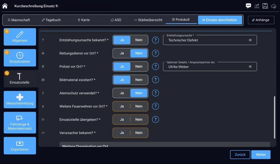Open the Allgemein section

pos(20,37)
